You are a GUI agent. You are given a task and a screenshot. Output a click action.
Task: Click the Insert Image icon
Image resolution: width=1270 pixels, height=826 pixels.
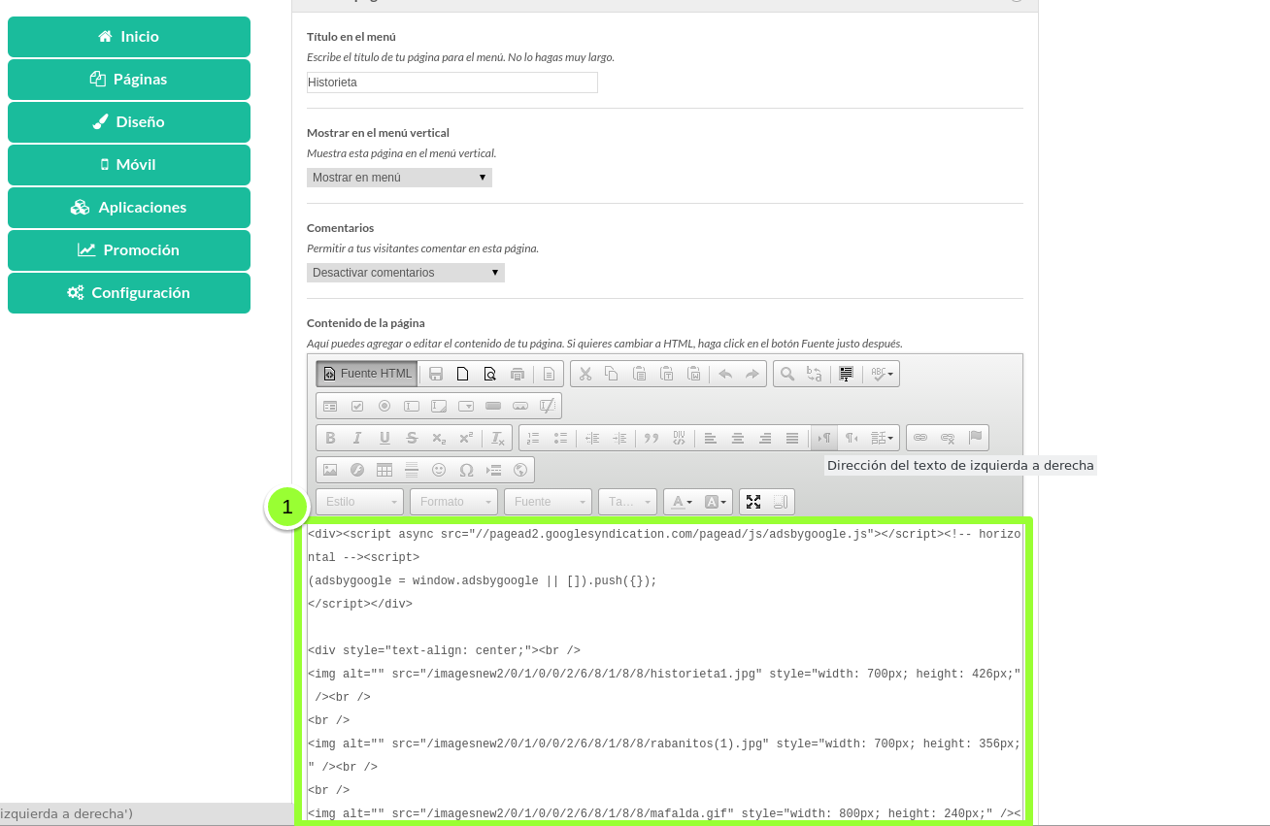coord(330,470)
